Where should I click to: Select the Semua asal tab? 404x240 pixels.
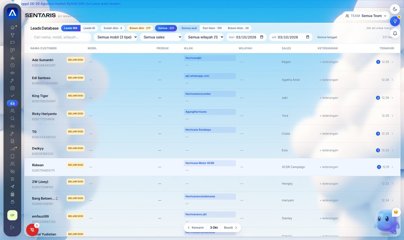click(189, 28)
